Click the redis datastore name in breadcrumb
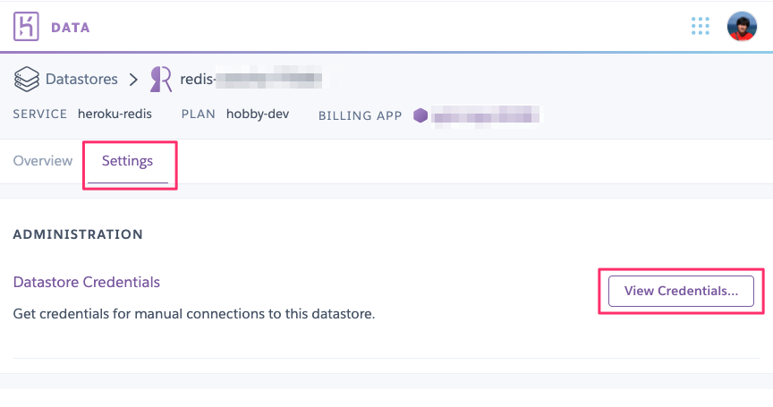Screen dimensions: 773x407 point(251,79)
